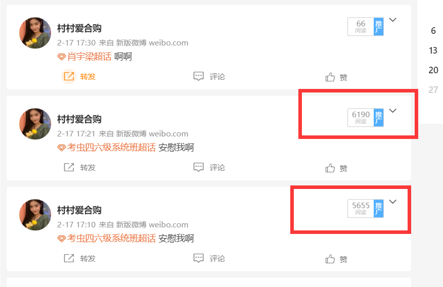The height and width of the screenshot is (287, 443).
Task: Open the 2-17 17:10 timestamp link
Action: click(x=76, y=225)
